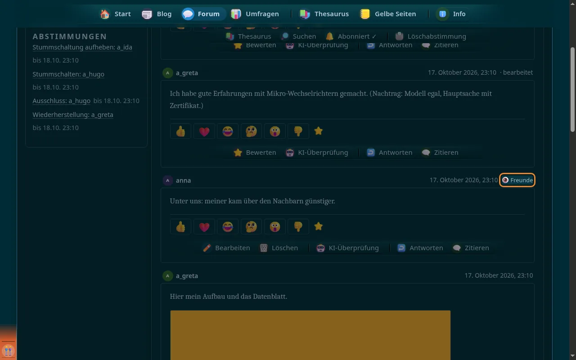576x360 pixels.
Task: Open the orange image attachment thumbnail
Action: click(x=310, y=335)
